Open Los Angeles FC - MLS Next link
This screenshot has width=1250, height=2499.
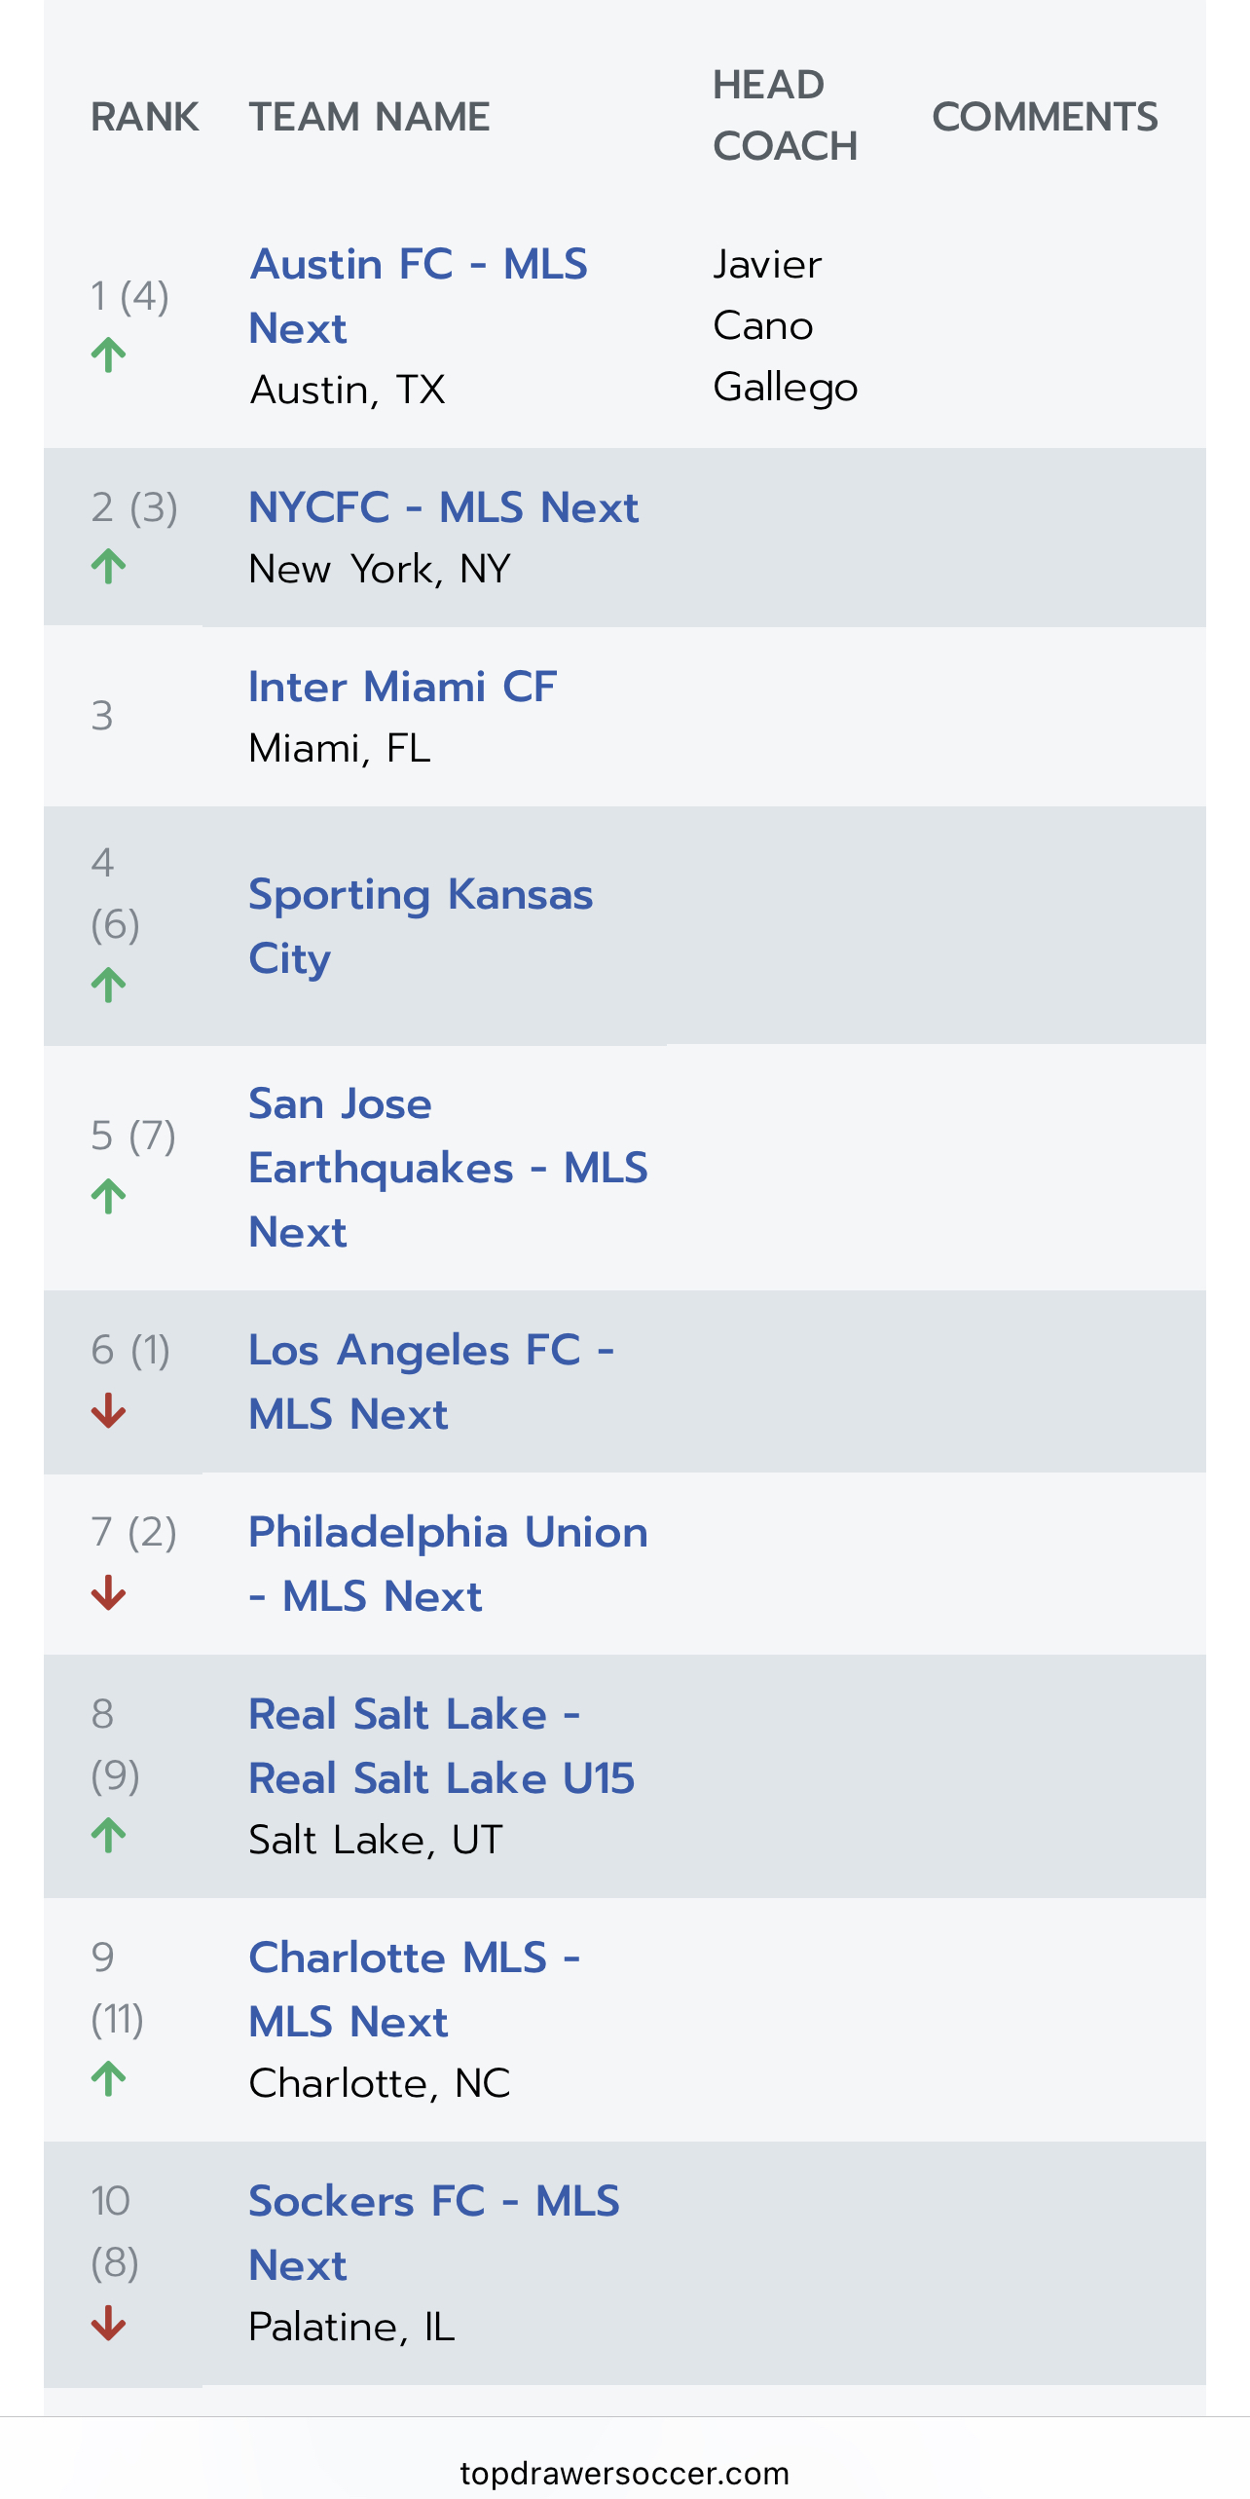pos(431,1382)
